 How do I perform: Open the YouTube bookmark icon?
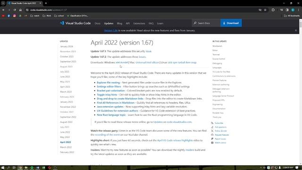[x=3, y=16]
